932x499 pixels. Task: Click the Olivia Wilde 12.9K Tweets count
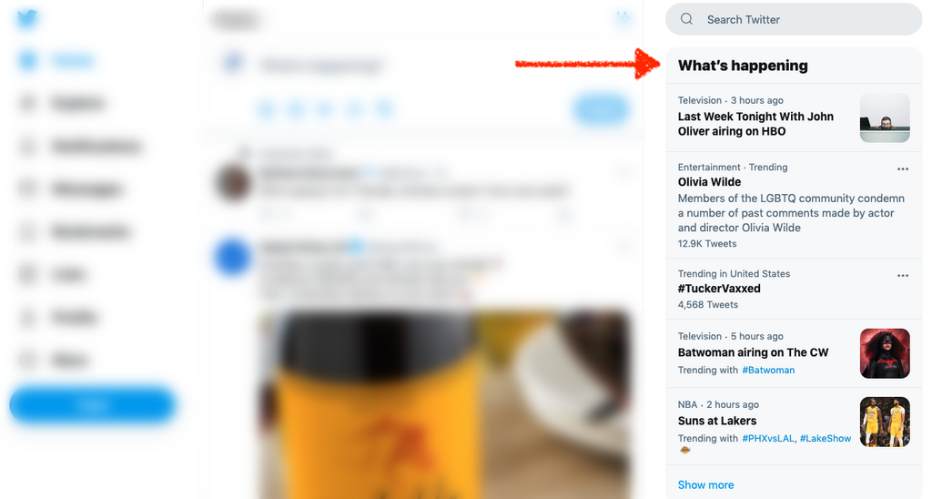pyautogui.click(x=706, y=244)
